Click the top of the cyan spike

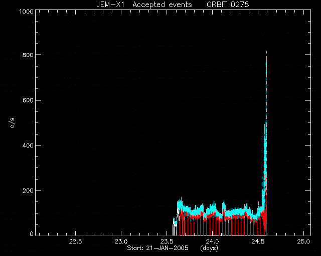point(266,52)
